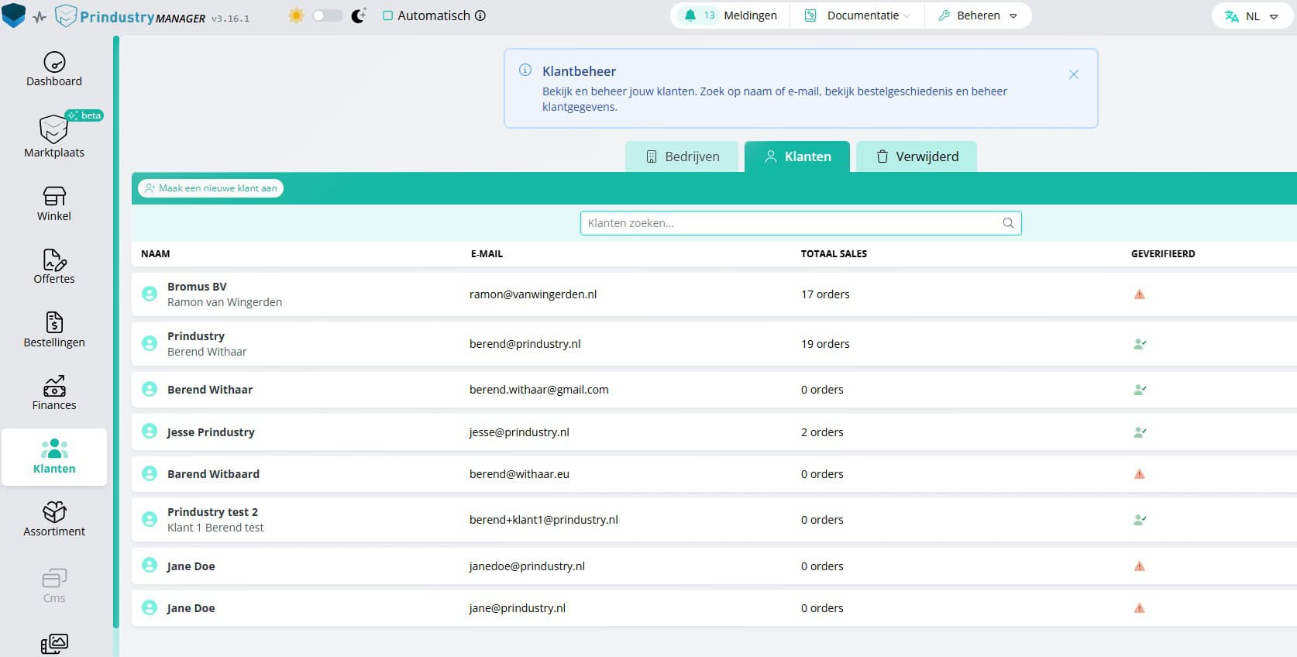The image size is (1297, 657).
Task: Toggle the light/dark mode switch
Action: pos(327,15)
